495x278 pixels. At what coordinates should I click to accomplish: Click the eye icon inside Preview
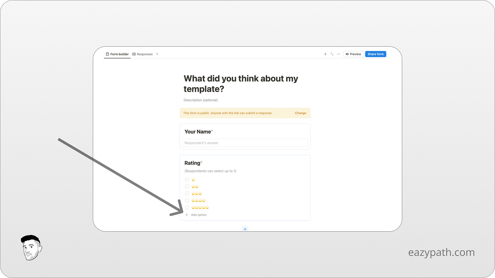(347, 54)
